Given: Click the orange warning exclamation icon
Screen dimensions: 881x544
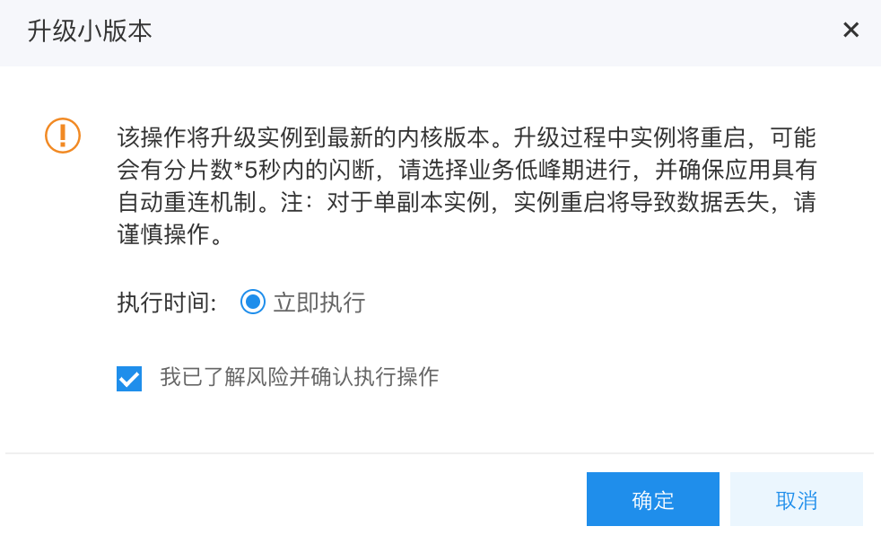Looking at the screenshot, I should point(63,136).
